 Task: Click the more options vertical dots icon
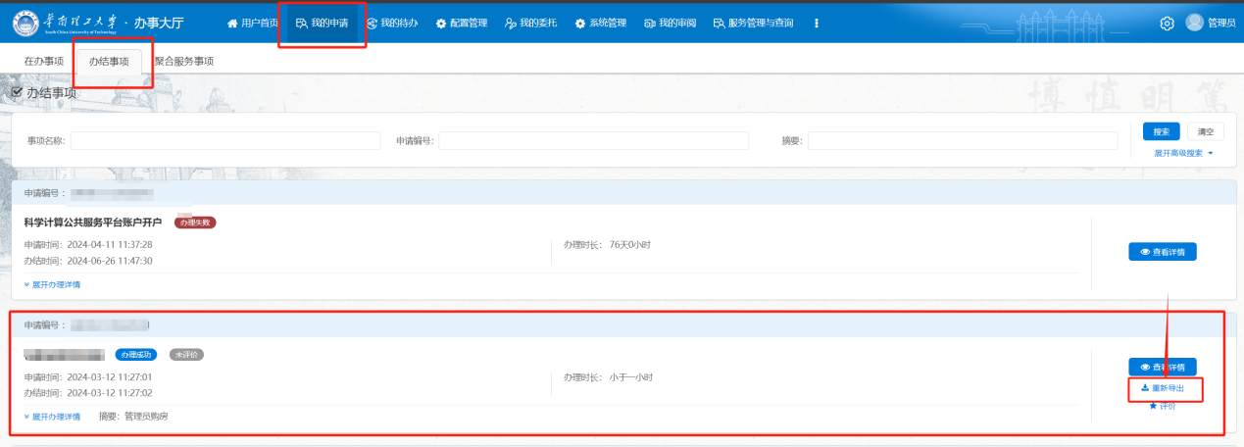click(817, 24)
